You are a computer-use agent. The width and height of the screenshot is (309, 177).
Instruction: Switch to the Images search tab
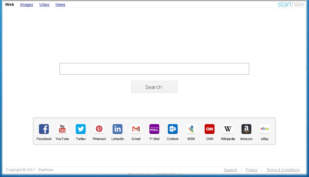pyautogui.click(x=26, y=4)
